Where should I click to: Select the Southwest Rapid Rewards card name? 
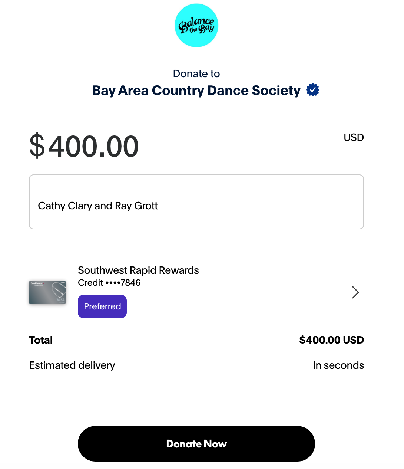(138, 270)
